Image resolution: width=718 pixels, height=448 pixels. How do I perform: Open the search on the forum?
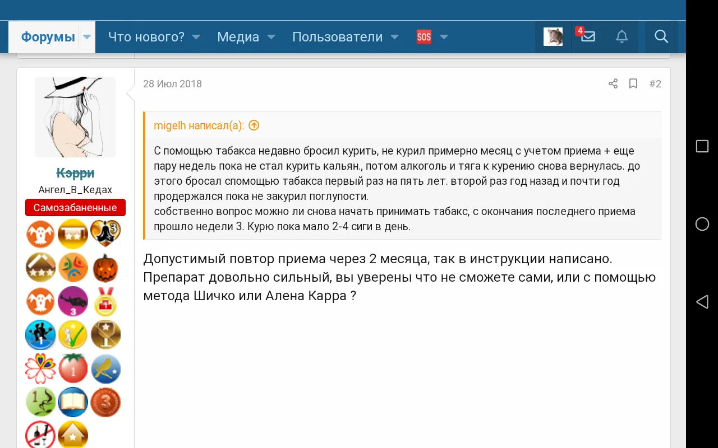(x=661, y=36)
